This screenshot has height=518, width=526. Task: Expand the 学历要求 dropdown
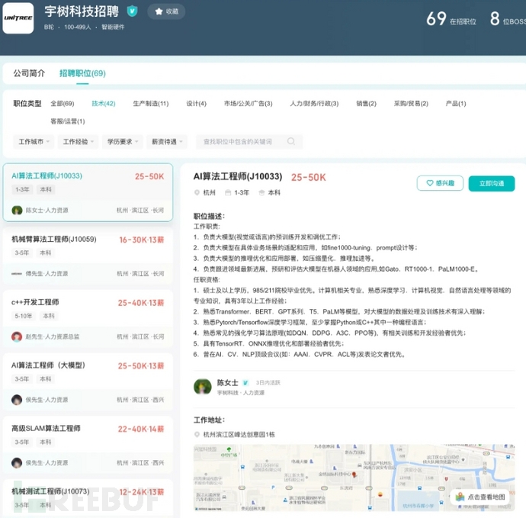click(123, 142)
